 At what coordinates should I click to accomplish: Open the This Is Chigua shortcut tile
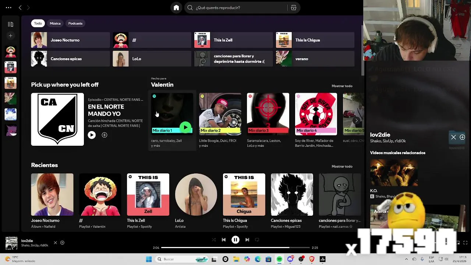tap(315, 40)
